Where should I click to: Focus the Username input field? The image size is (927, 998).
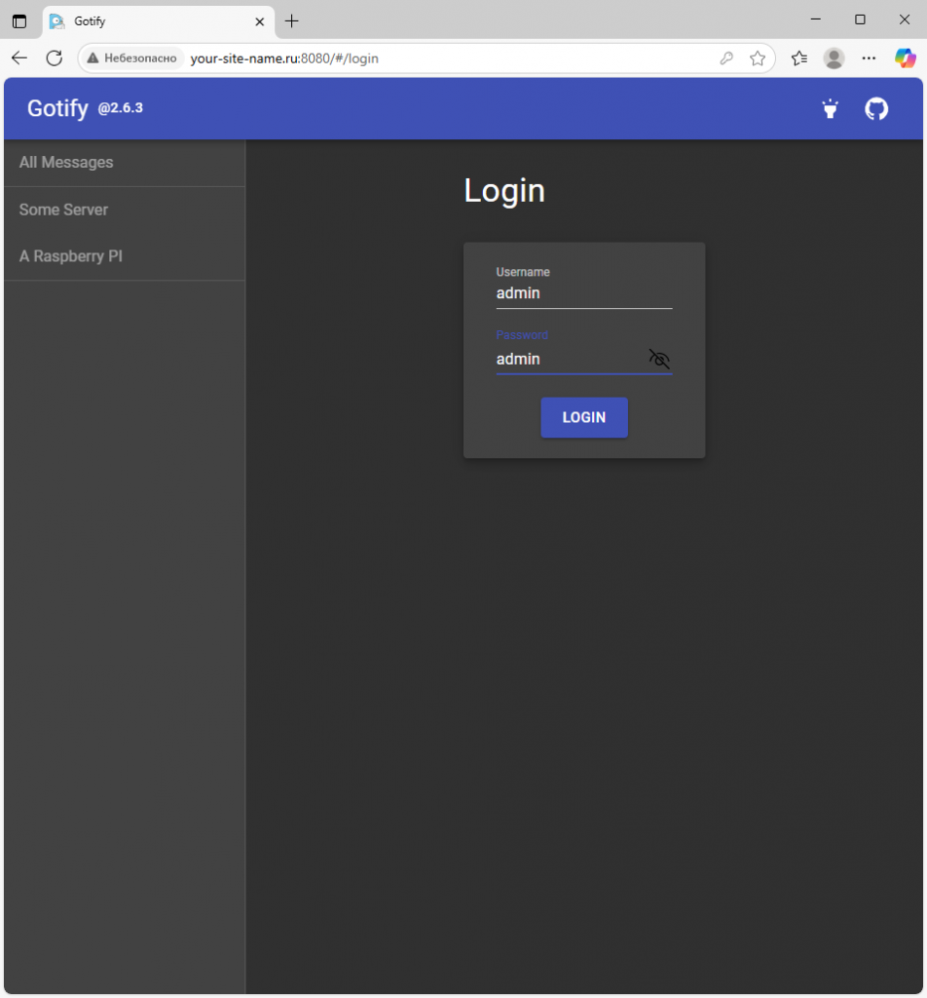click(x=583, y=293)
